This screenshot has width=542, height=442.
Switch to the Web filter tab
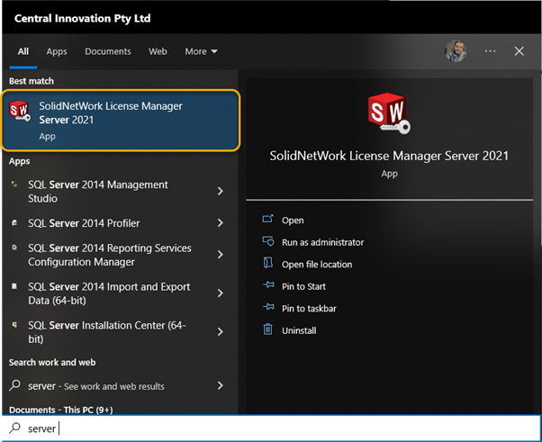tap(158, 51)
